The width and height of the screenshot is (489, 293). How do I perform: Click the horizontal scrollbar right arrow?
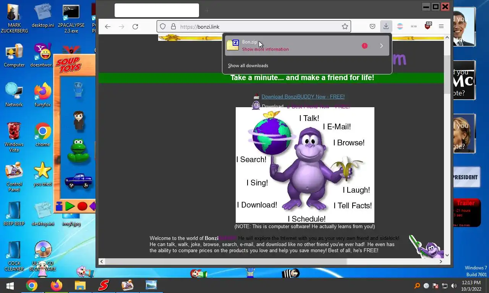click(x=441, y=261)
